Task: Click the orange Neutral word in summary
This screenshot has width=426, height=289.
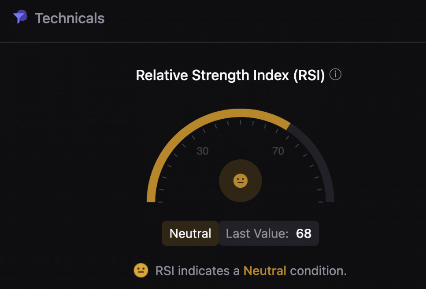Action: [265, 271]
